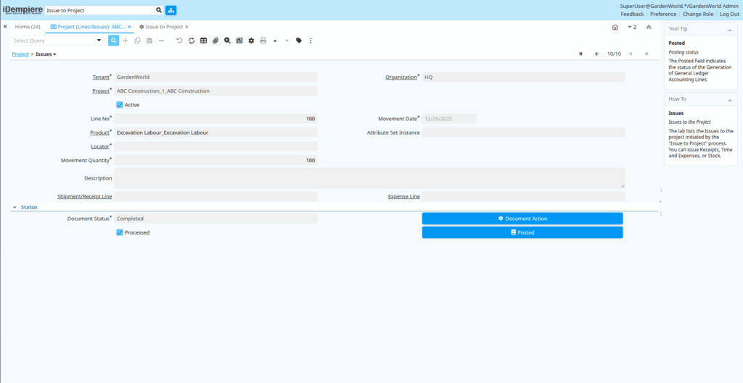The width and height of the screenshot is (743, 383).
Task: Click the Feedback link
Action: [x=632, y=14]
